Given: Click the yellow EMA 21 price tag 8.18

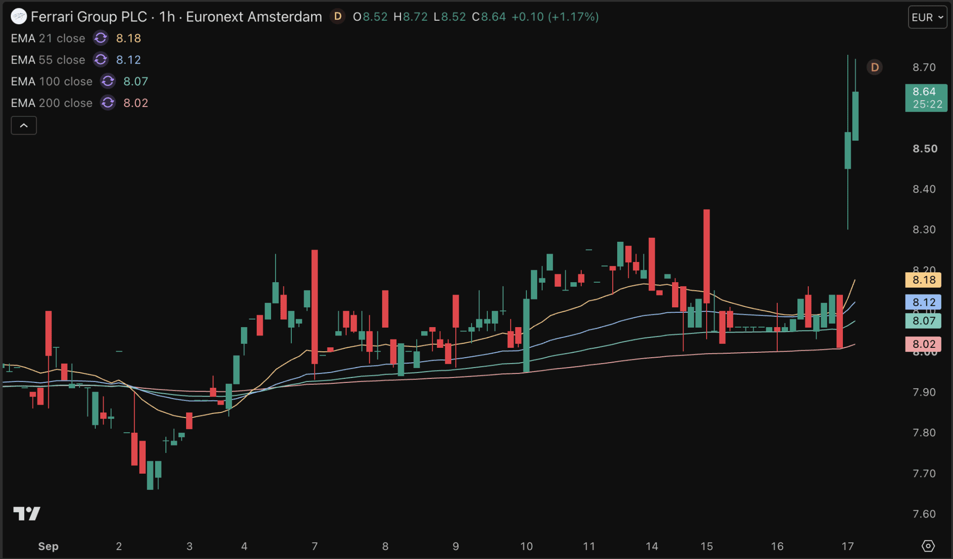Looking at the screenshot, I should point(923,280).
